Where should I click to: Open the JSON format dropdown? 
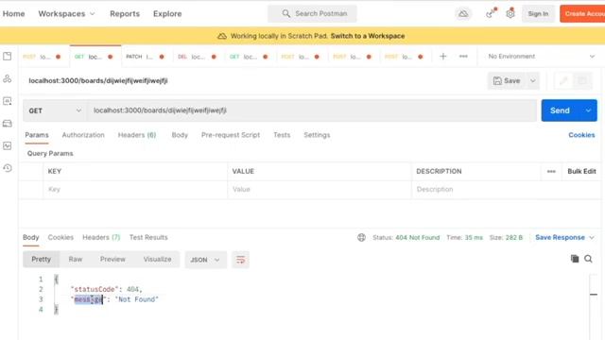point(205,260)
